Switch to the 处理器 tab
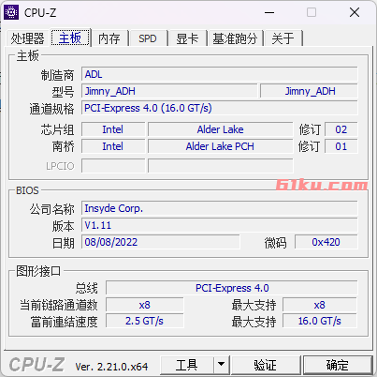The height and width of the screenshot is (377, 377). click(27, 38)
